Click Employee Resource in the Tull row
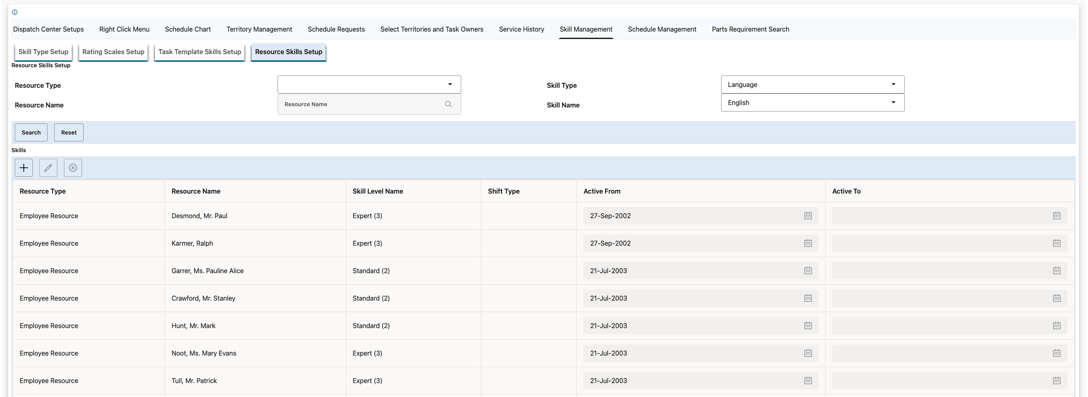Viewport: 1088px width, 397px height. point(49,381)
